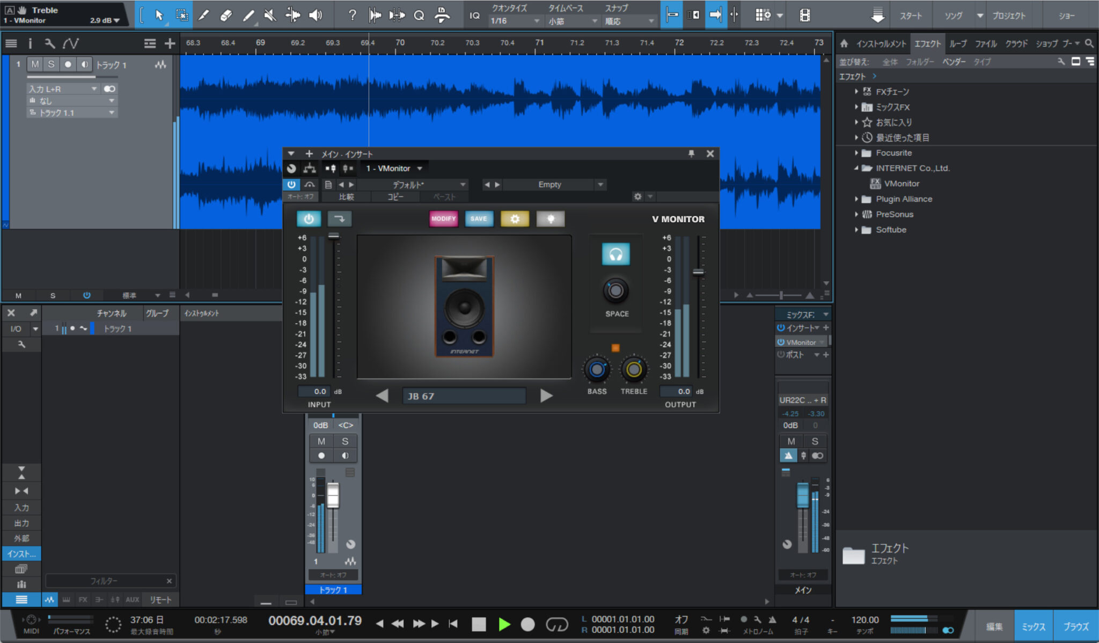Select VMonitor in the effects browser tree
1099x643 pixels.
click(901, 184)
